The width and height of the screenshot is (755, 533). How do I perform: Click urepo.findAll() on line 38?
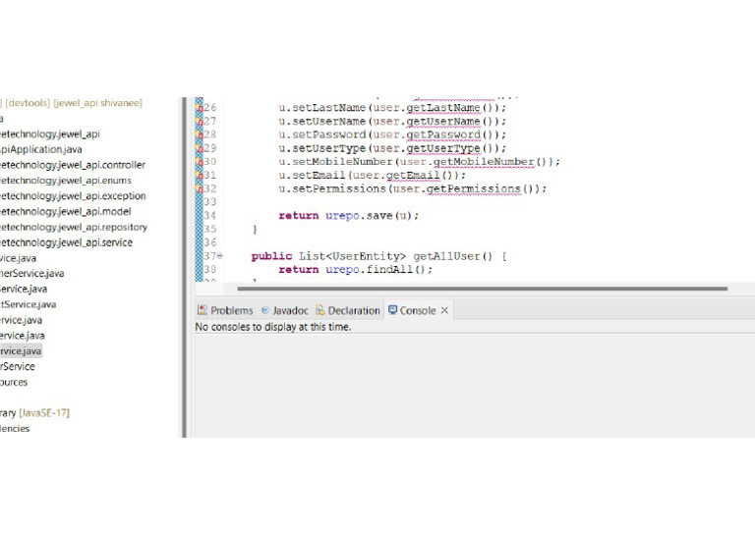[x=378, y=270]
